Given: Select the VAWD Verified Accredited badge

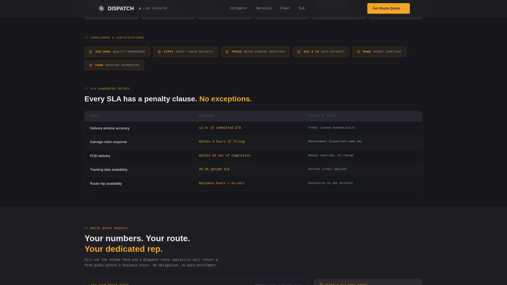Looking at the screenshot, I should (114, 65).
